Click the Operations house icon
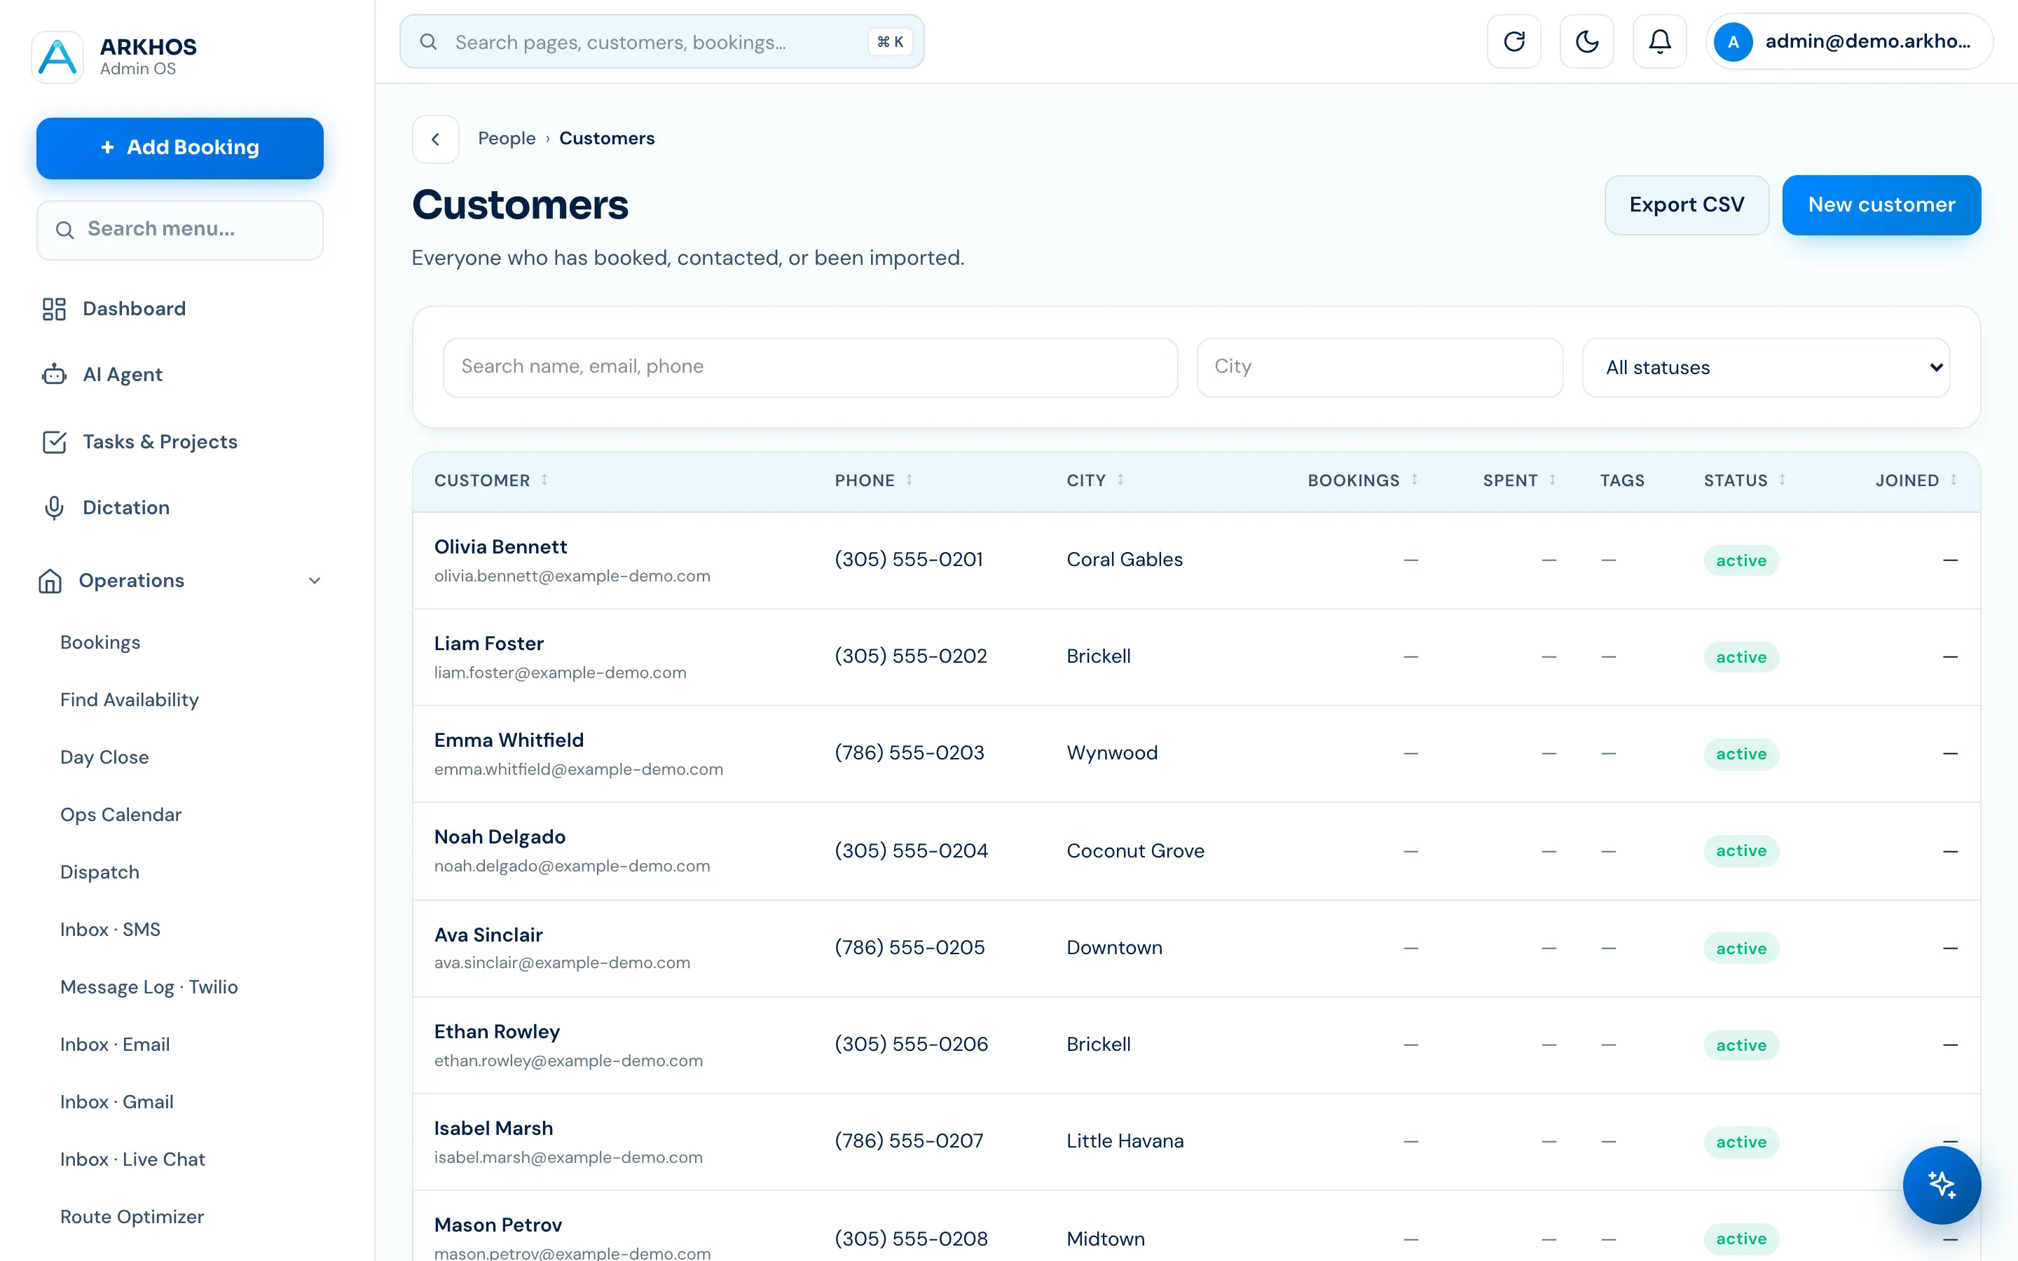 (x=50, y=581)
